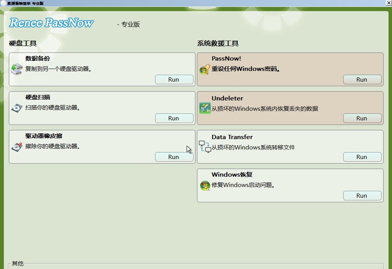Run the Windows恢复 tool
Image resolution: width=392 pixels, height=269 pixels.
(x=362, y=196)
